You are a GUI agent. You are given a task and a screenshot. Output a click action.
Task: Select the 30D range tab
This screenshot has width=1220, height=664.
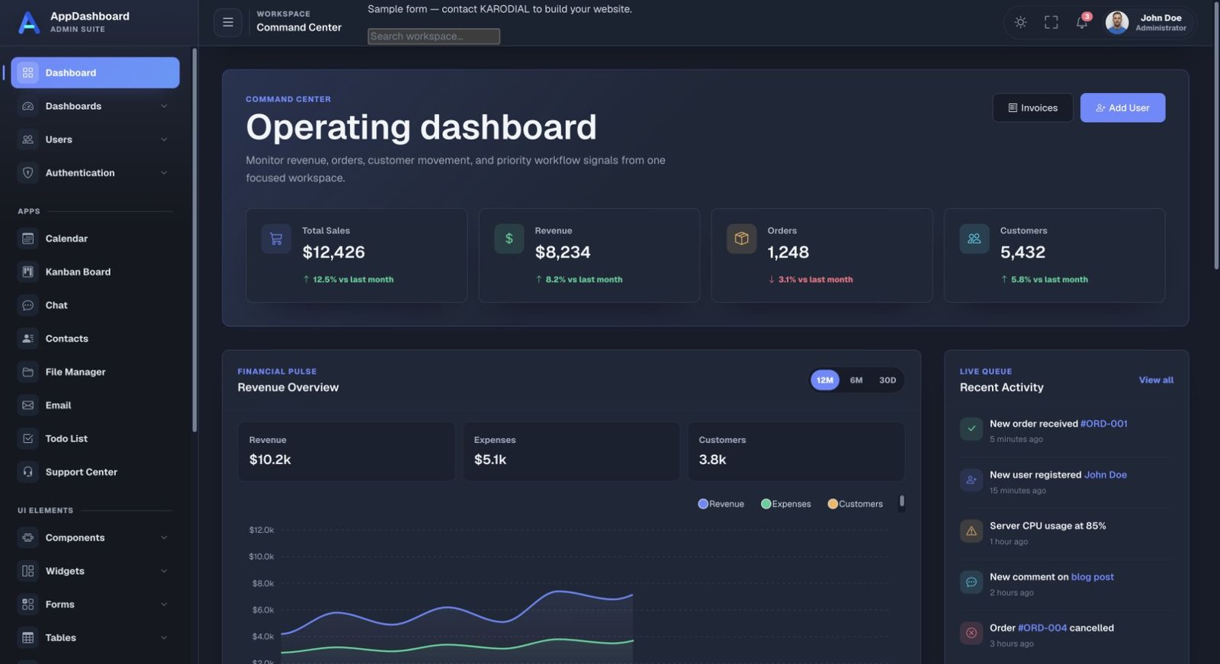pos(888,380)
